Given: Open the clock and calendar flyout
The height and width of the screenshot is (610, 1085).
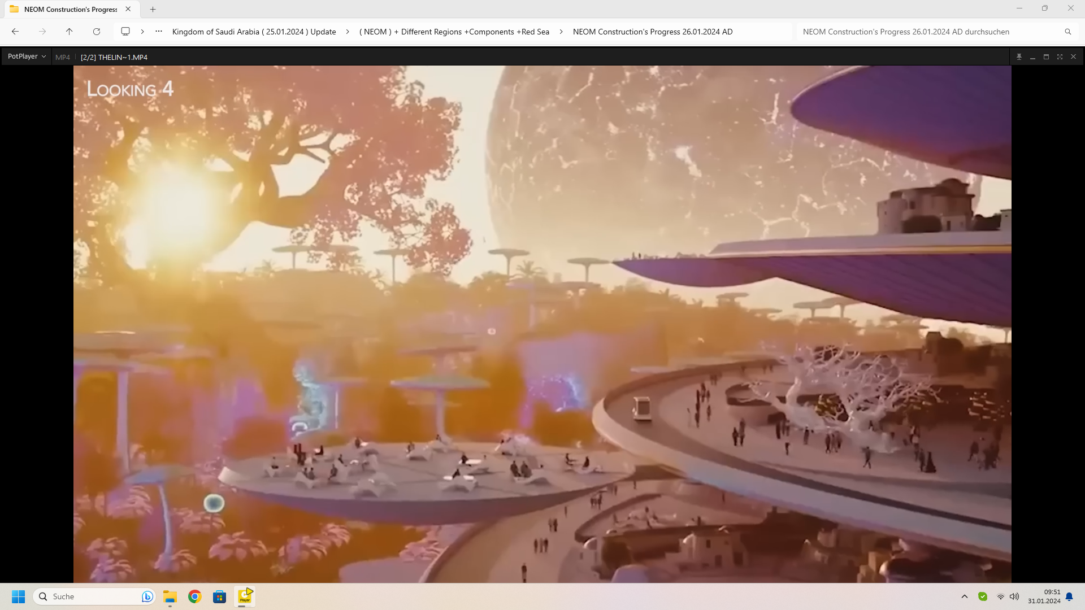Looking at the screenshot, I should click(x=1044, y=596).
